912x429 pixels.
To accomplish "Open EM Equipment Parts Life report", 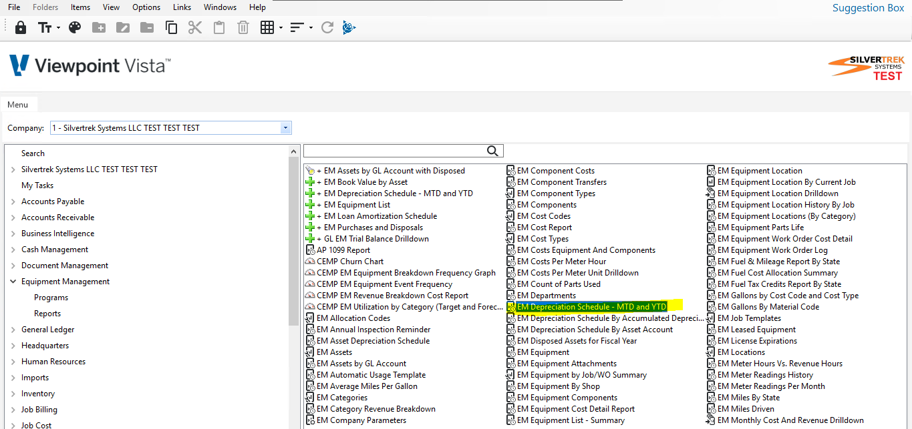I will 761,228.
